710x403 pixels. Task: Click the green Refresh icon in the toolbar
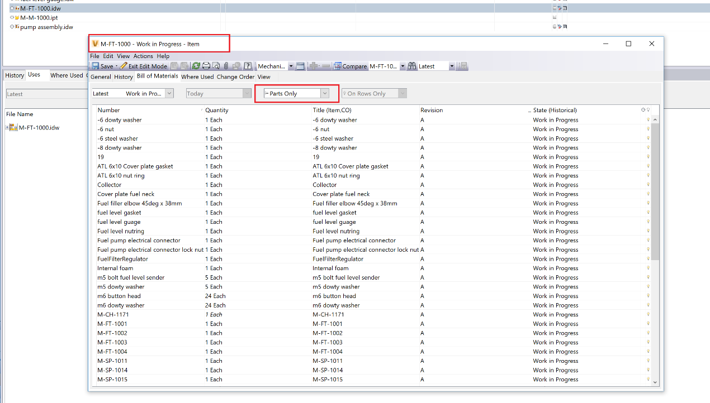tap(196, 66)
